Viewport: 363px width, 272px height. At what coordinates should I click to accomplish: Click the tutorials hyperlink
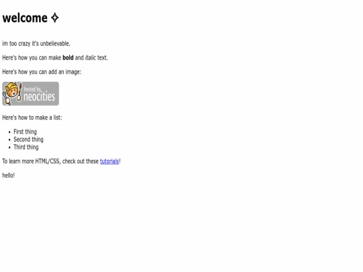(110, 161)
